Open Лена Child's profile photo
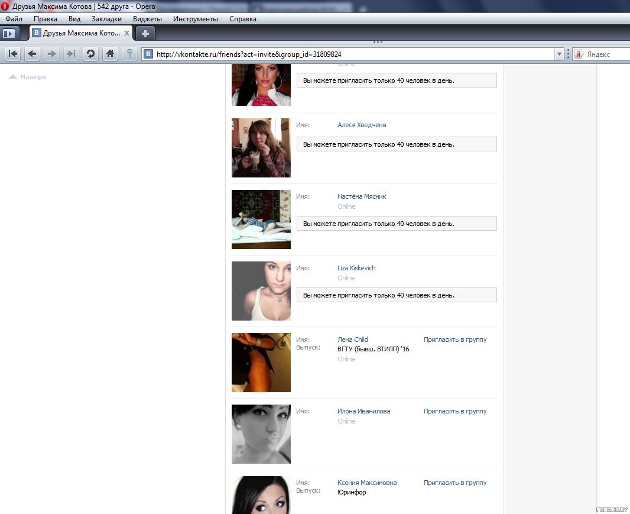 (x=261, y=363)
